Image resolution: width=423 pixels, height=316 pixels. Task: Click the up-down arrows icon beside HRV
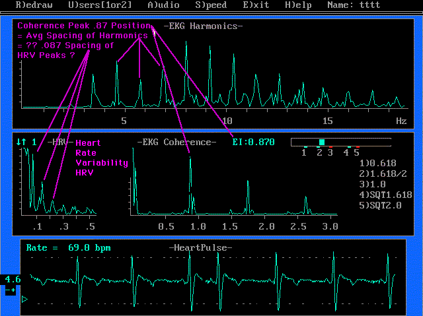pyautogui.click(x=21, y=142)
